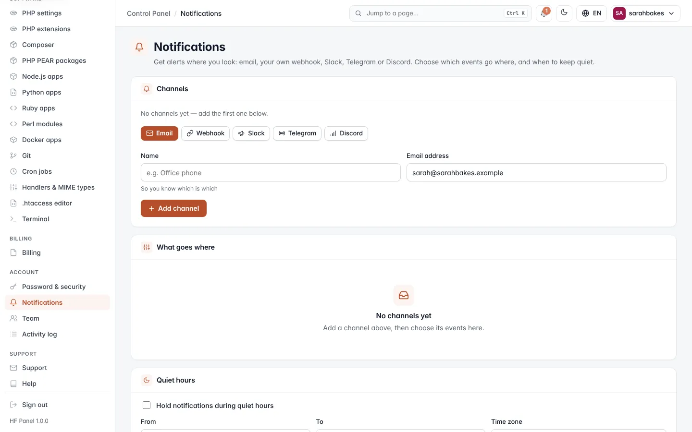Click the Billing document icon
Image resolution: width=692 pixels, height=432 pixels.
click(13, 252)
